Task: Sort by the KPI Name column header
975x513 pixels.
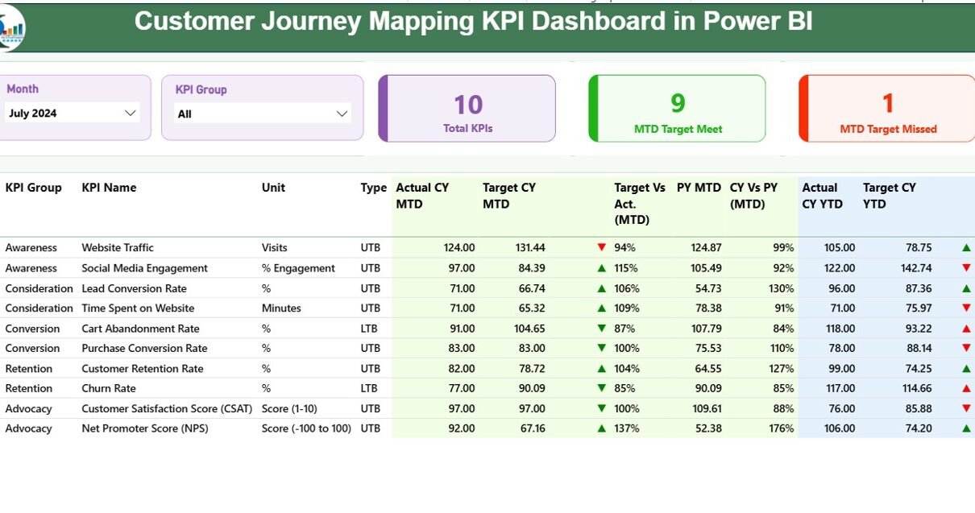Action: (x=109, y=188)
